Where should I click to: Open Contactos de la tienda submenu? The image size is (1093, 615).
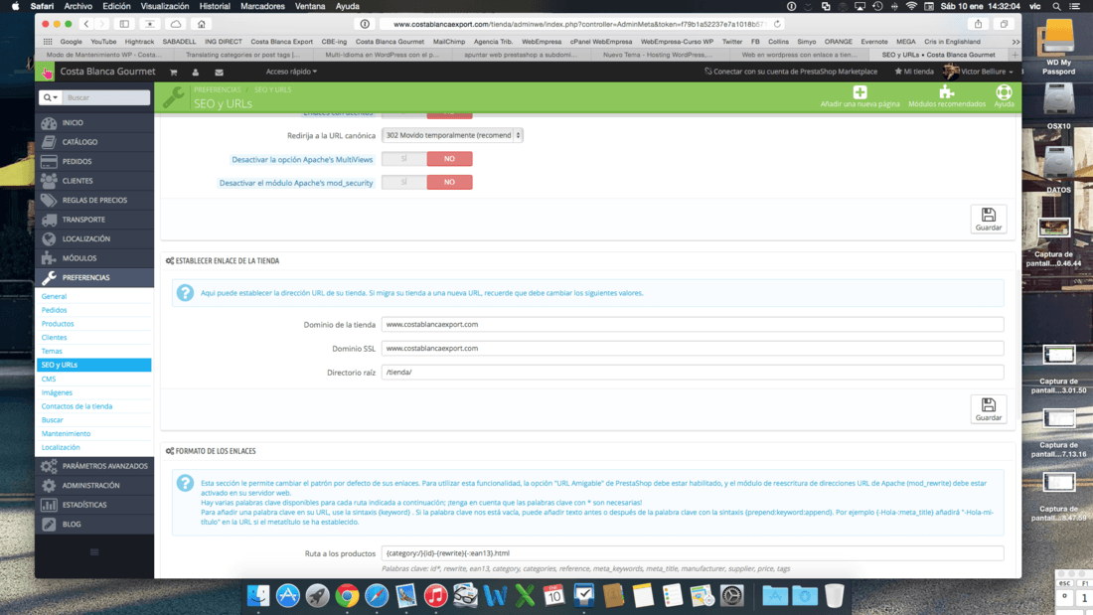click(x=77, y=406)
